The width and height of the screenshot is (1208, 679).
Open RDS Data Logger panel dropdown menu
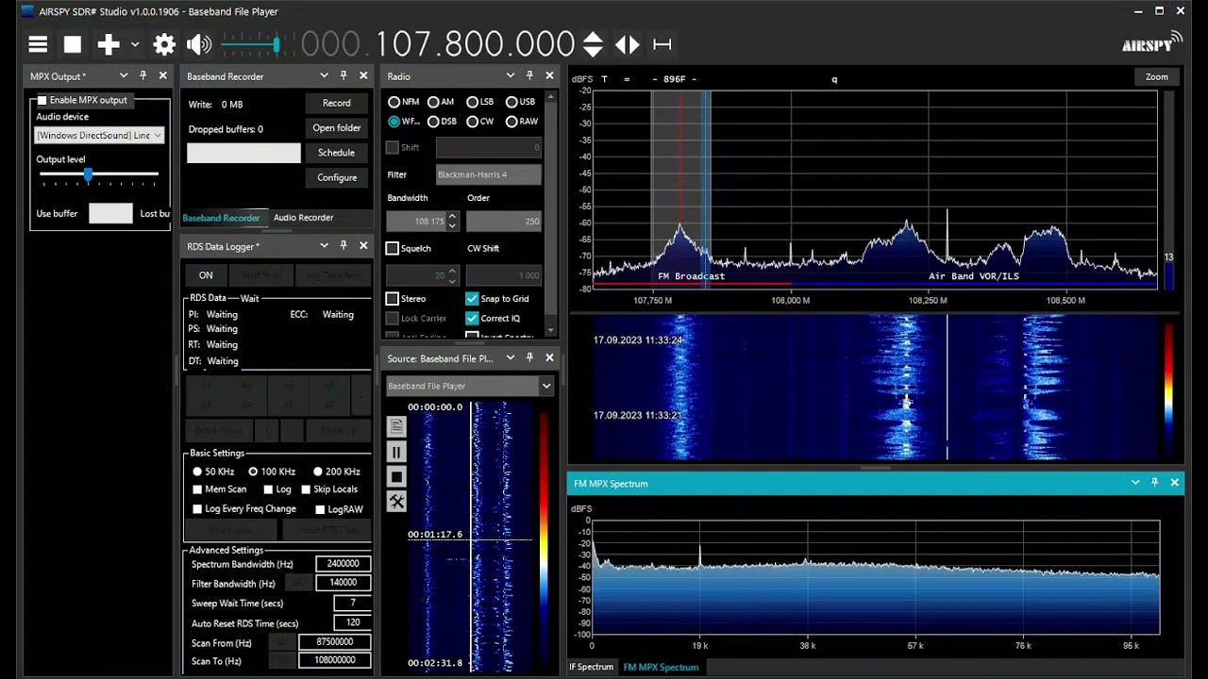[x=324, y=246]
